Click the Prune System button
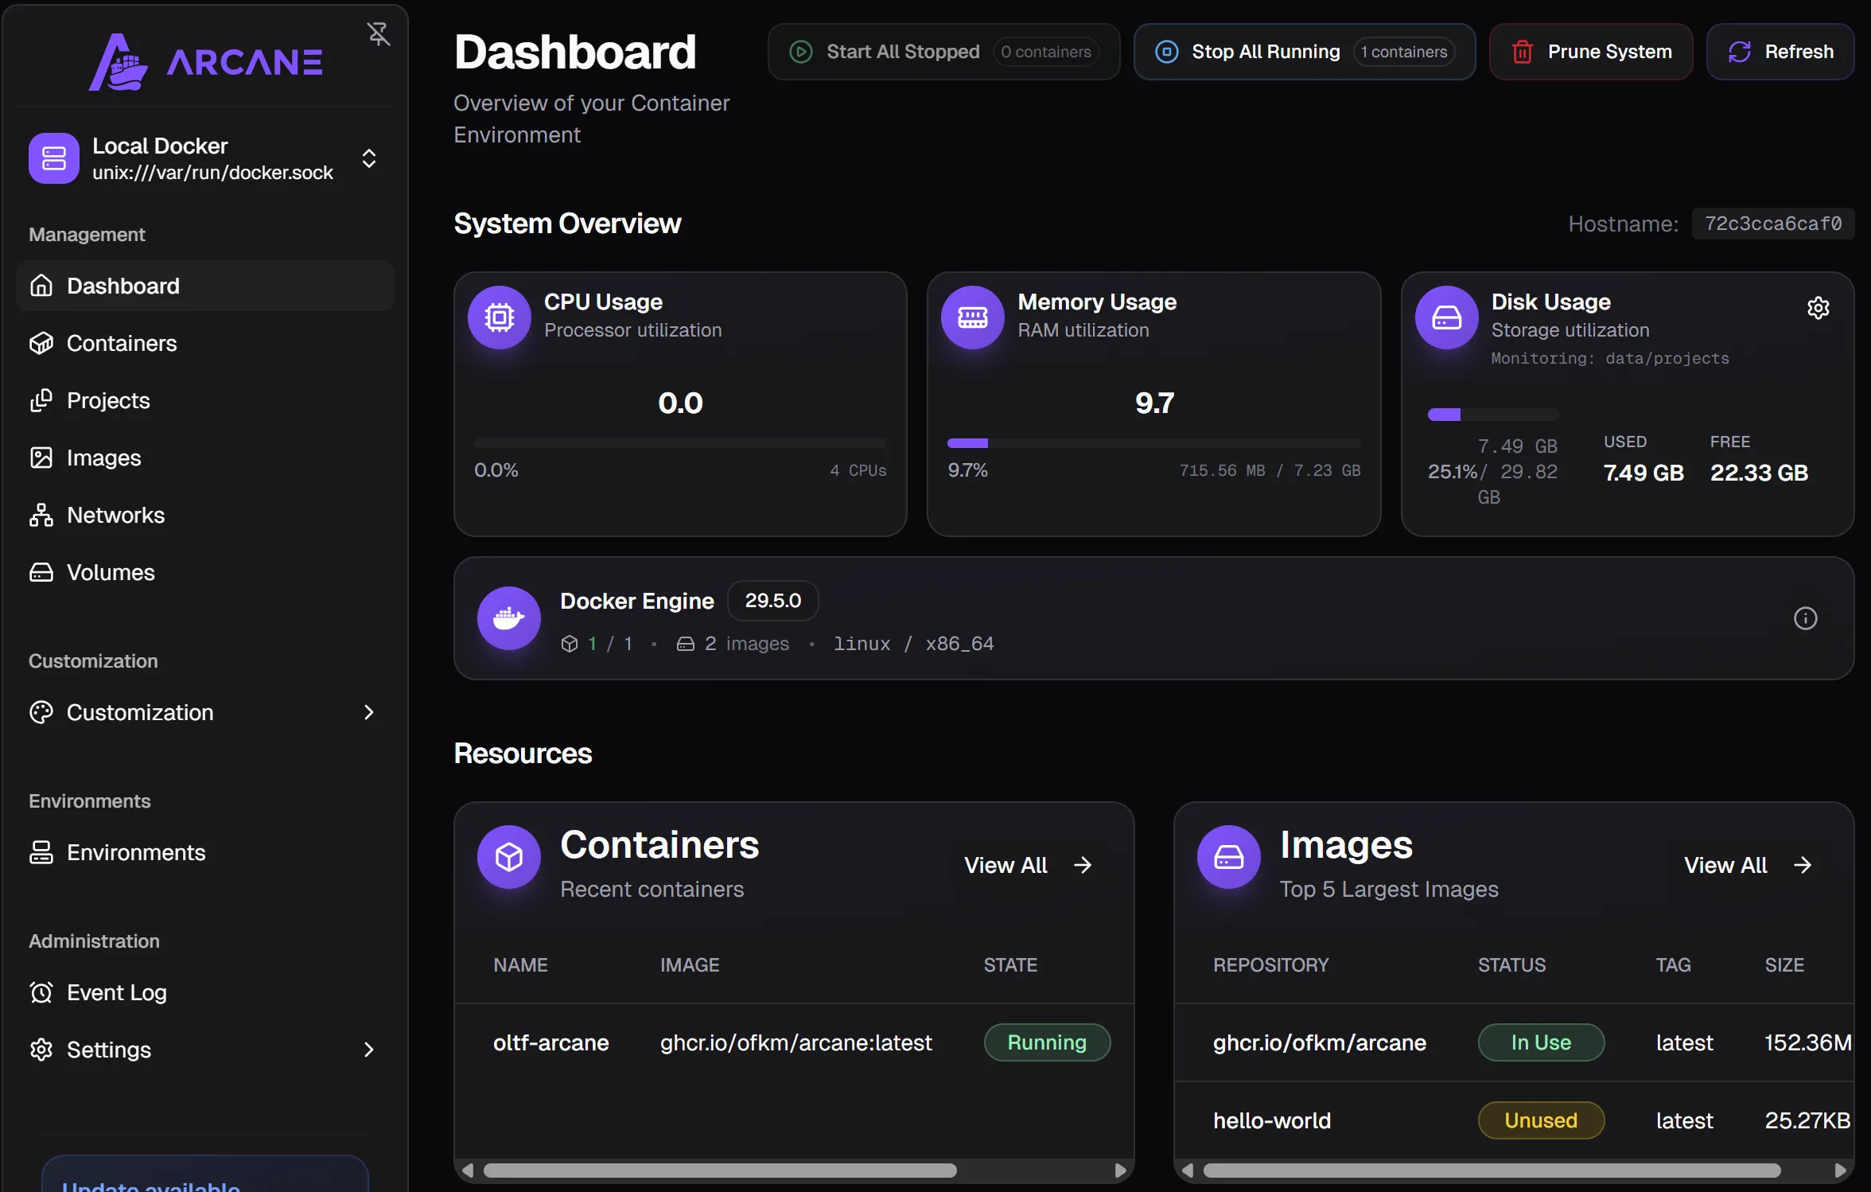The height and width of the screenshot is (1192, 1871). [x=1591, y=52]
